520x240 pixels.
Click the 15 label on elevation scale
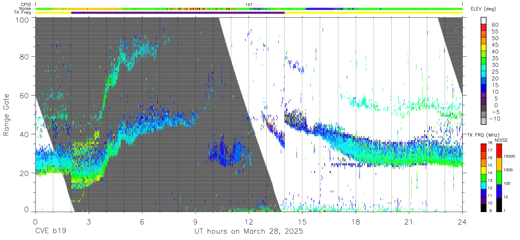pos(494,85)
